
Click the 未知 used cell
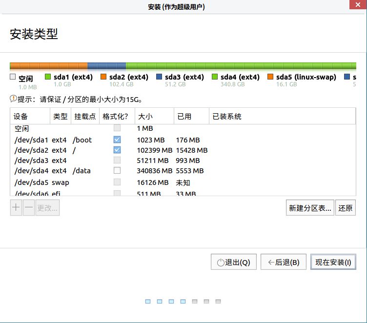183,182
